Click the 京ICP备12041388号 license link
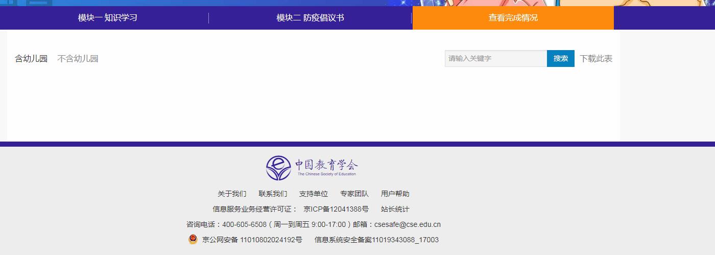Screen dimensions: 715x255 pos(336,209)
